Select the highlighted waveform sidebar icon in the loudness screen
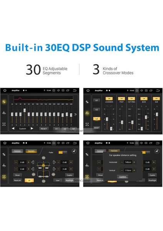Screen dimensions: 163x231 point(87,113)
